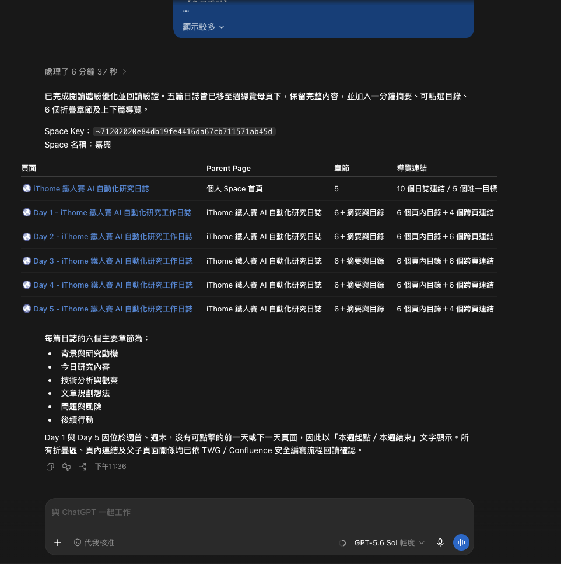Screen dimensions: 561x564
Task: Start voice mode with blue waveform button
Action: (461, 542)
